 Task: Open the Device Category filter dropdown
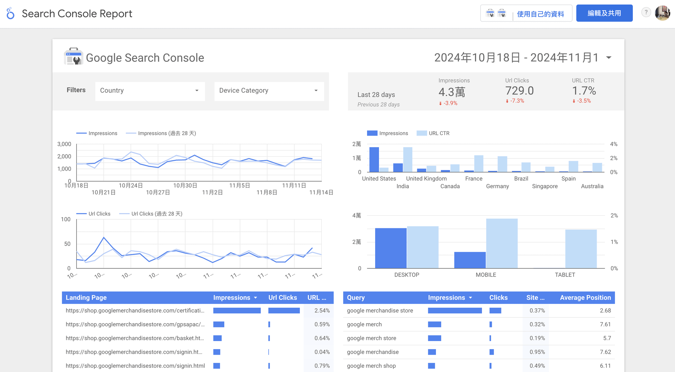[269, 91]
